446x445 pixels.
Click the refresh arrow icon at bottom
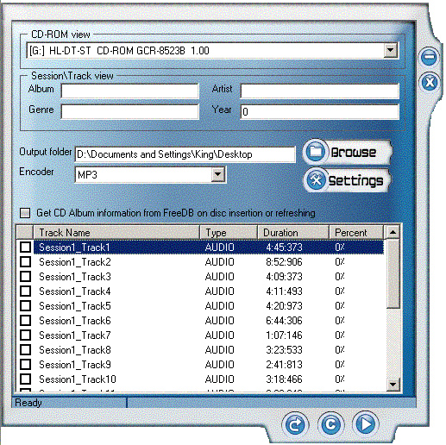pyautogui.click(x=295, y=424)
